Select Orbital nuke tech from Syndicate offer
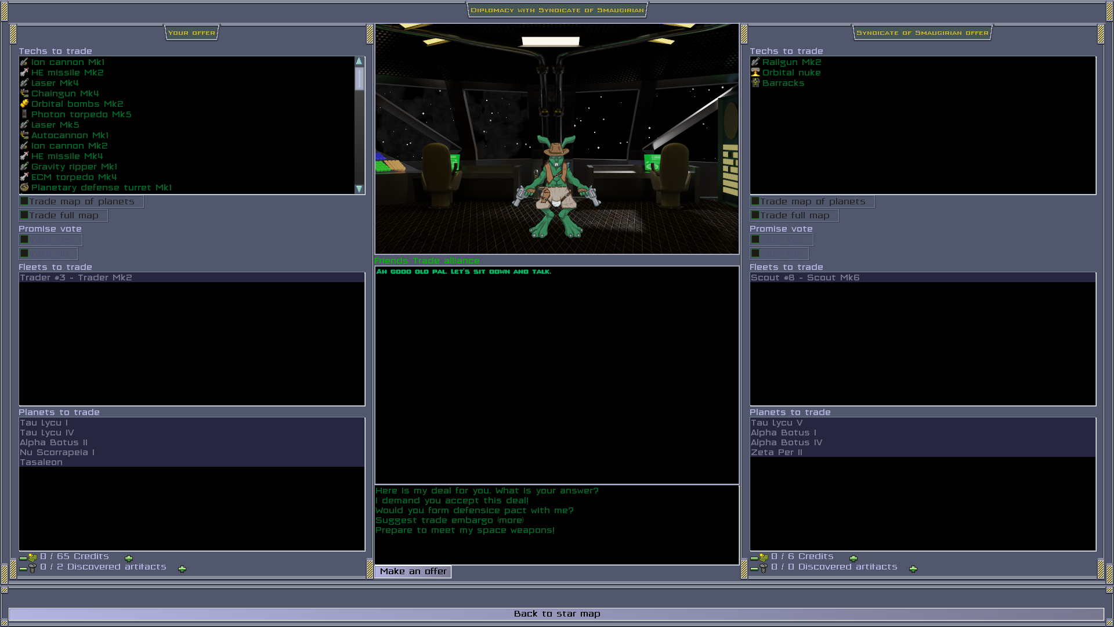This screenshot has width=1114, height=627. click(x=791, y=73)
